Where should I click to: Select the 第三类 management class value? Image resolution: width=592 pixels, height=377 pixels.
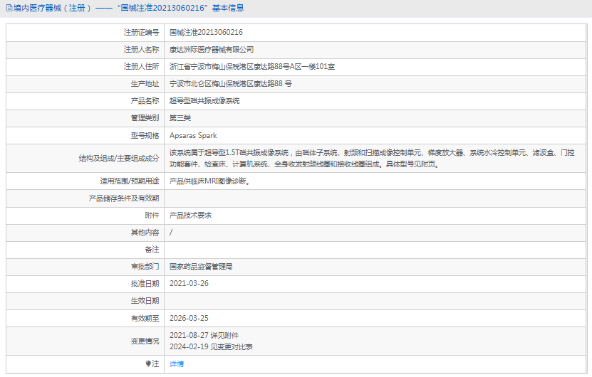pos(180,118)
